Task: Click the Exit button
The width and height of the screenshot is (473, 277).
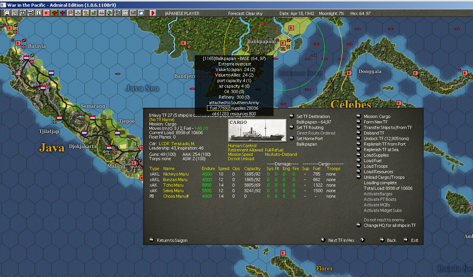Action: point(415,240)
